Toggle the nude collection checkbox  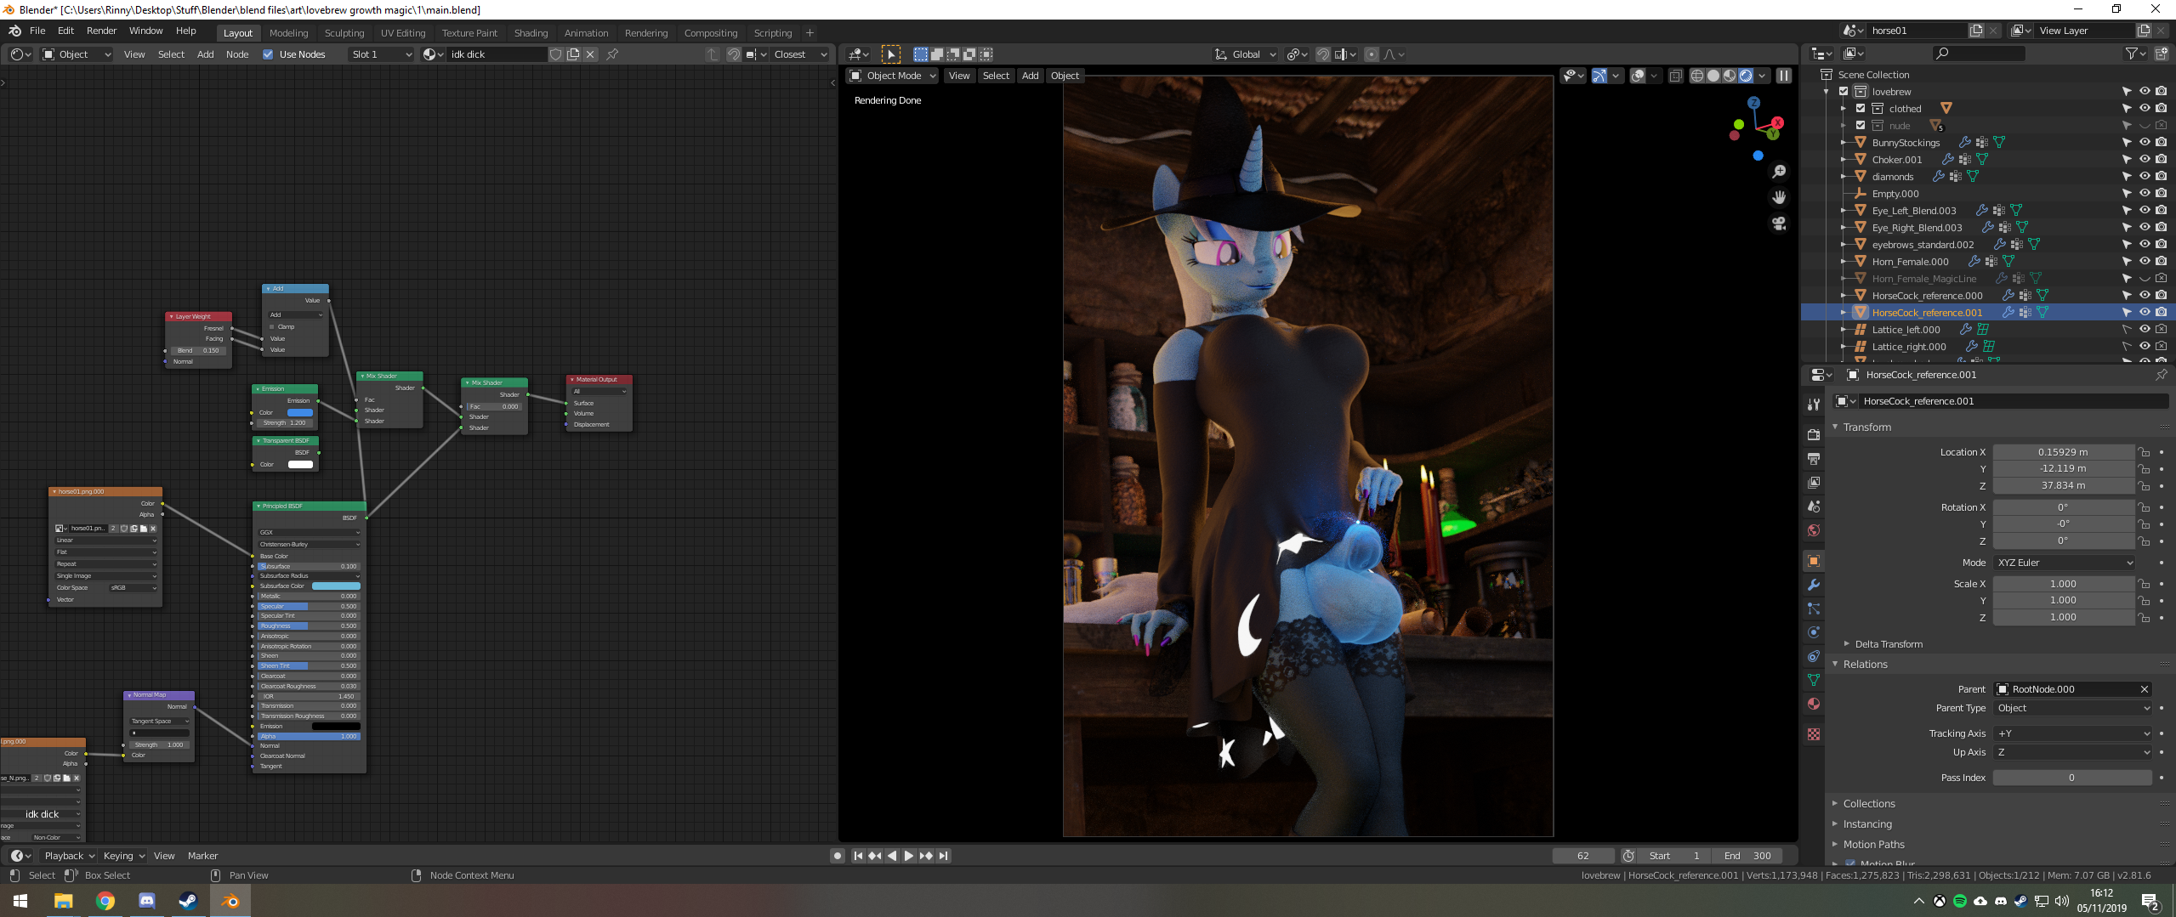pos(1861,126)
